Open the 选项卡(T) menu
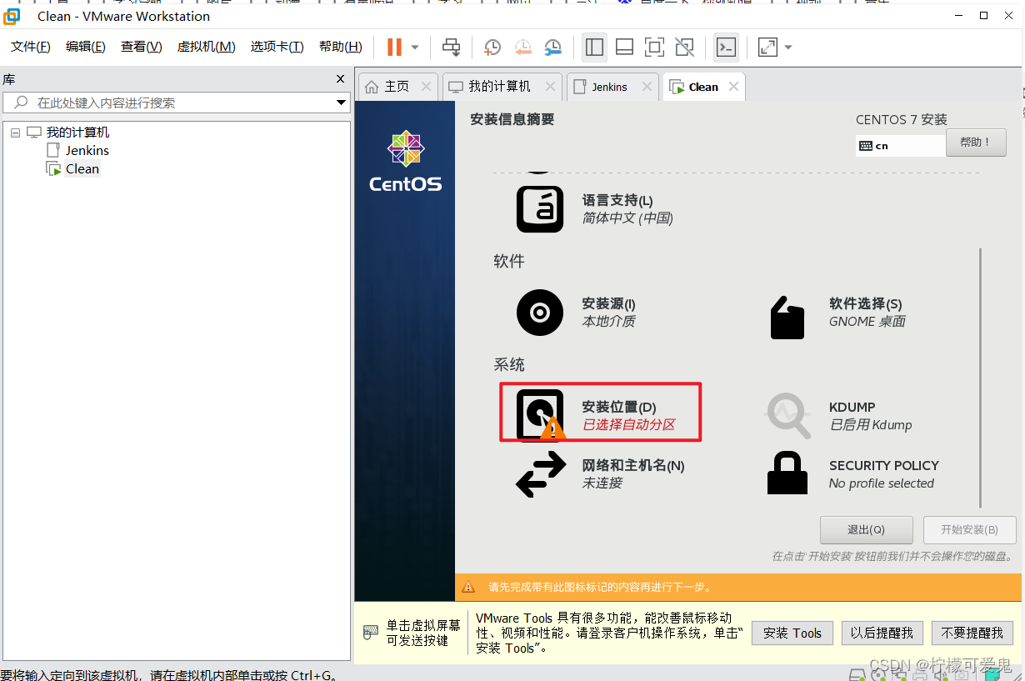1025x681 pixels. [x=277, y=47]
